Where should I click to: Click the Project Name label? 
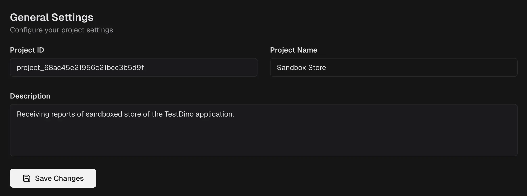point(294,50)
